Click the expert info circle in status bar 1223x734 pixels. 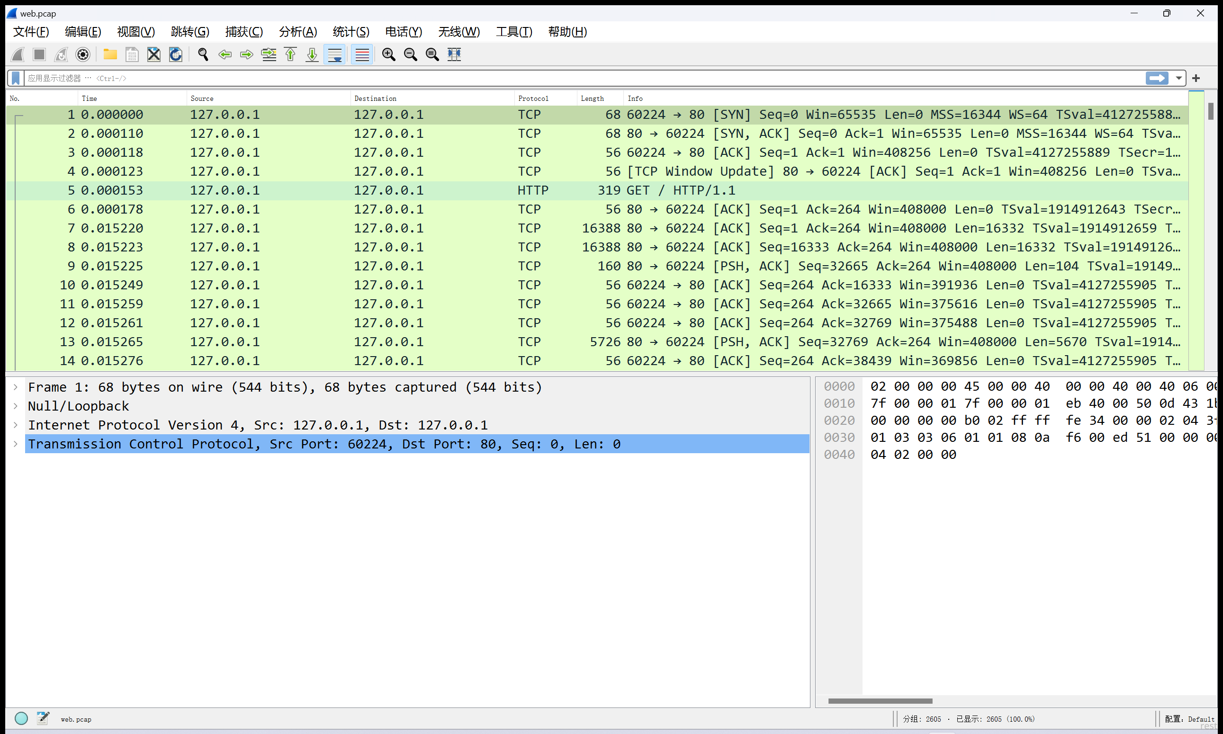21,718
